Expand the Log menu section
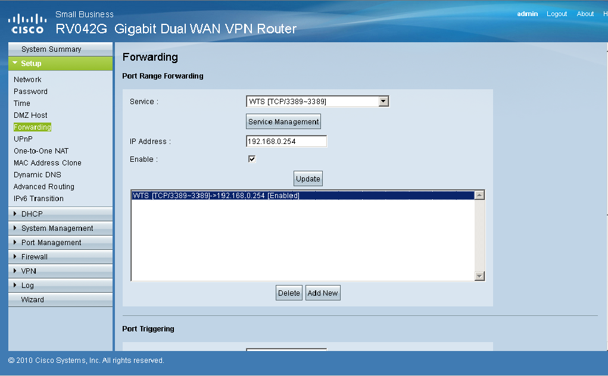 click(x=61, y=286)
